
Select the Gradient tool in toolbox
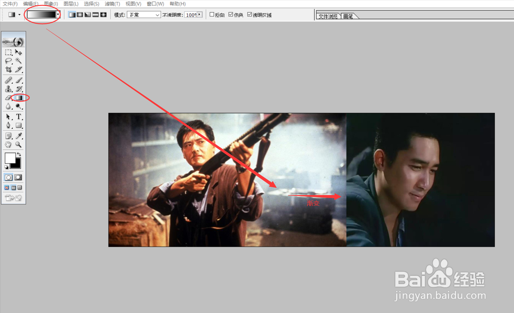click(x=19, y=98)
